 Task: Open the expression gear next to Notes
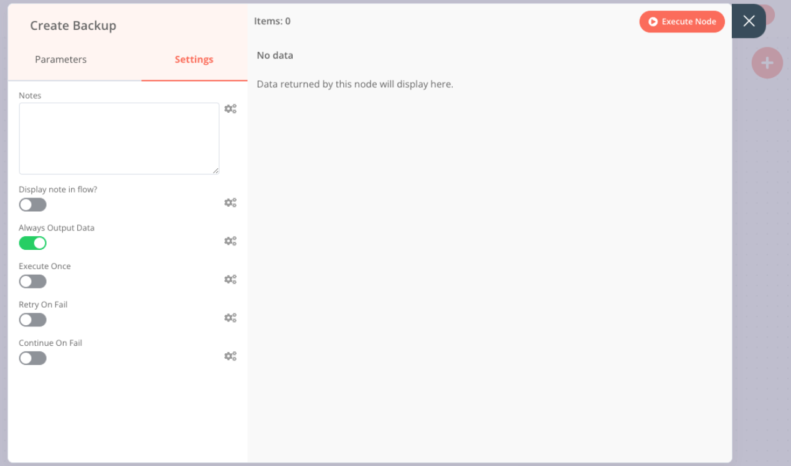[230, 108]
